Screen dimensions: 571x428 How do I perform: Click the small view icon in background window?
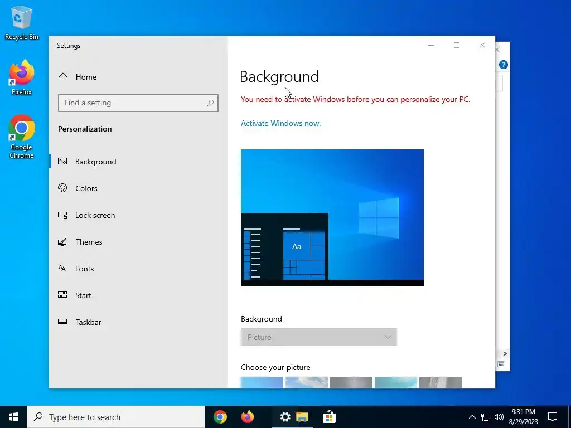pyautogui.click(x=501, y=364)
